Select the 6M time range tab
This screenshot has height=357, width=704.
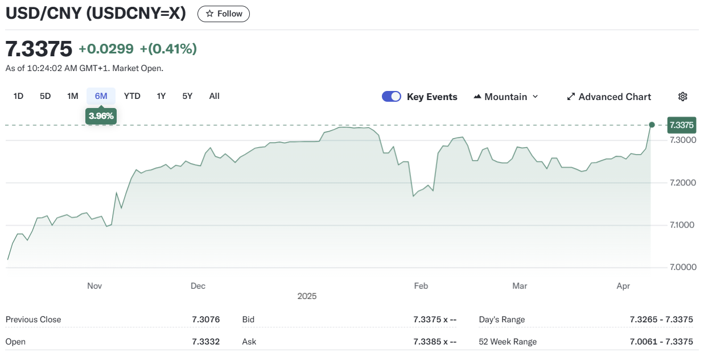[x=101, y=96]
